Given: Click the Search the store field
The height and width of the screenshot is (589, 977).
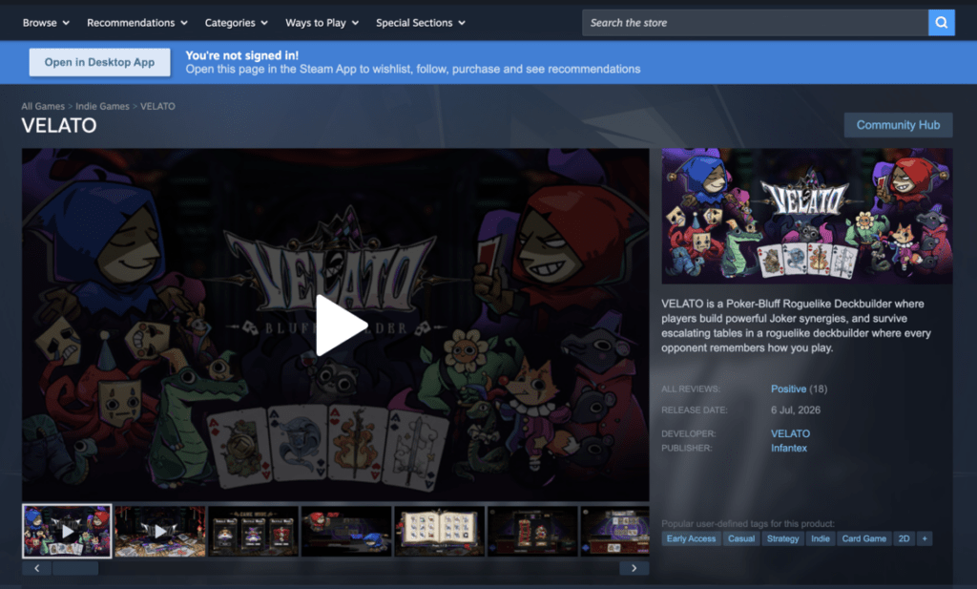Looking at the screenshot, I should [755, 23].
